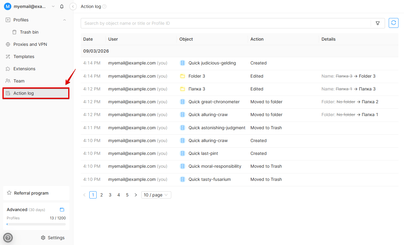This screenshot has width=404, height=245.
Task: Click the M account avatar
Action: [8, 6]
